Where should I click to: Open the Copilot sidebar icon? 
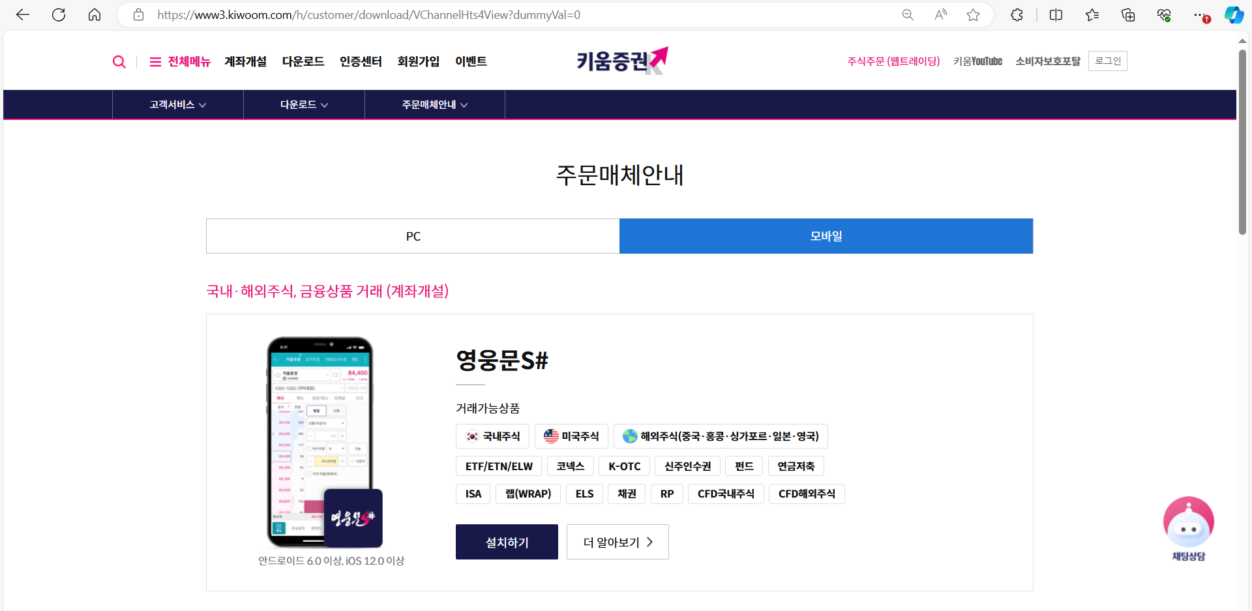(x=1234, y=14)
